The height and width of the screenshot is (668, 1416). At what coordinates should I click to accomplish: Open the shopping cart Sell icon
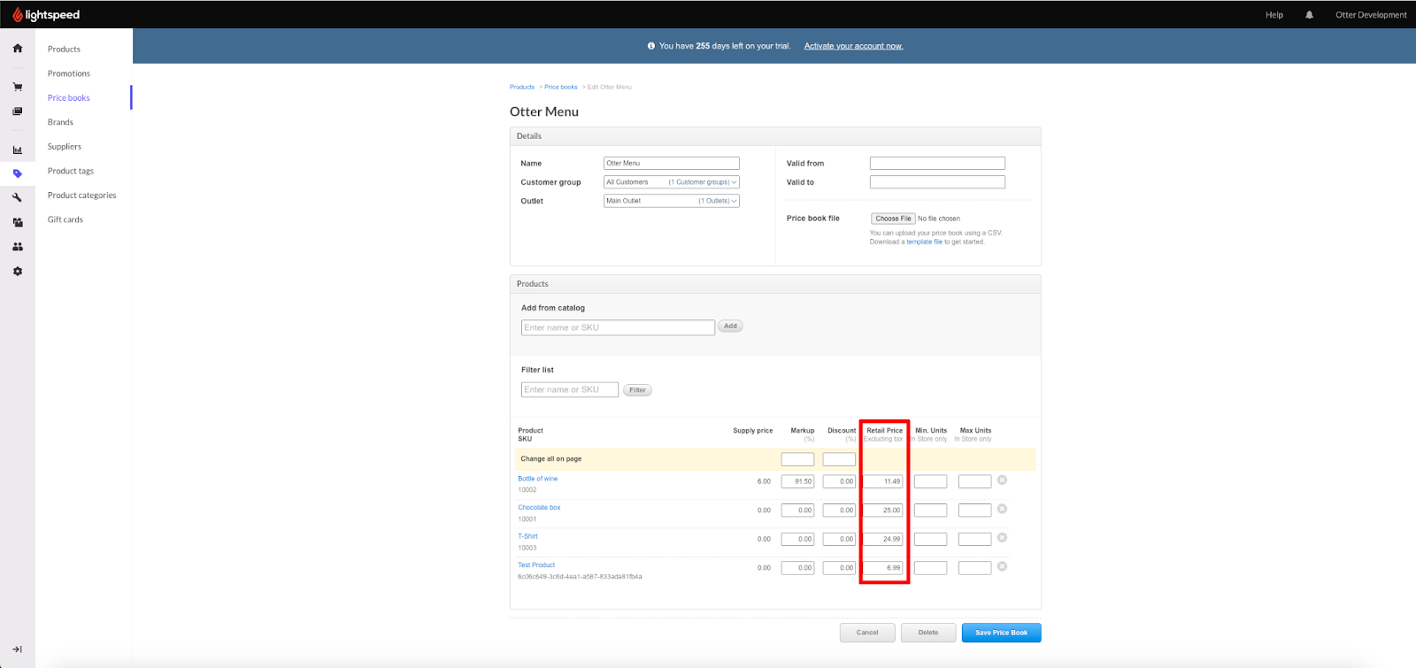pos(18,87)
